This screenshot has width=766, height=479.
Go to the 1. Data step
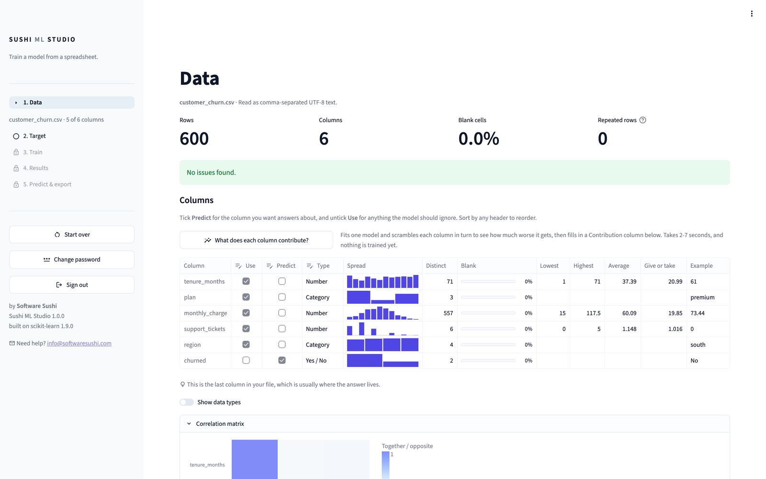pos(72,103)
